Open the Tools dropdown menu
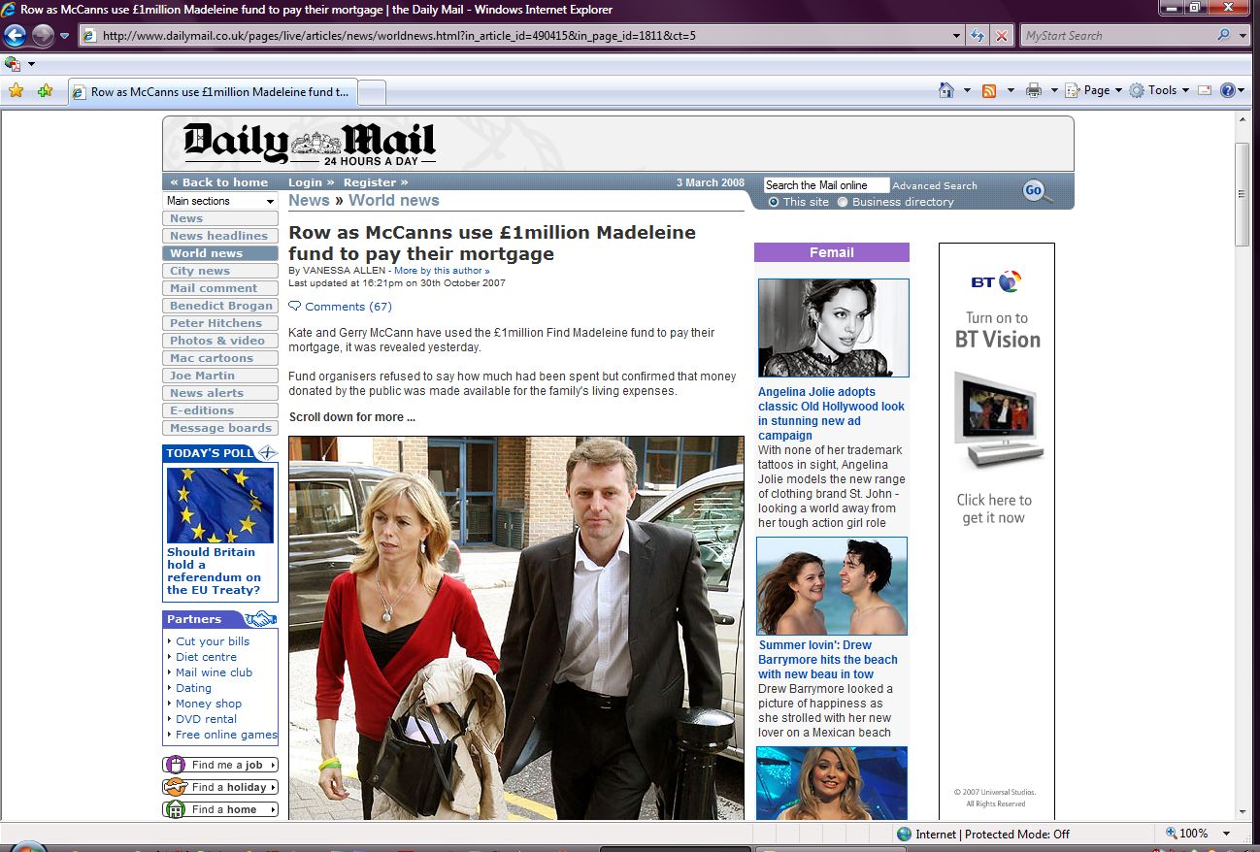 point(1161,90)
